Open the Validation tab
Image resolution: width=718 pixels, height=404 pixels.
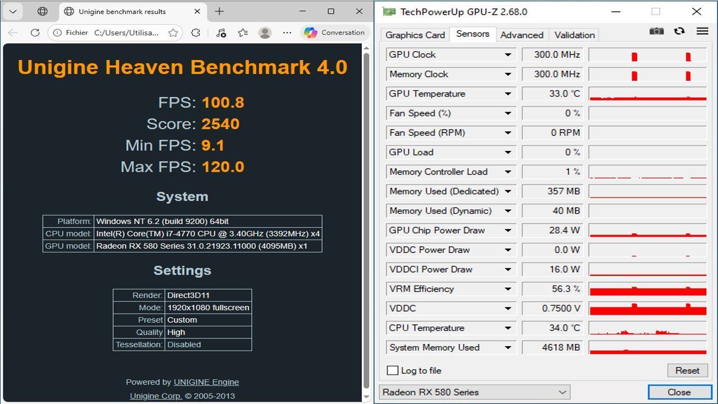(574, 35)
